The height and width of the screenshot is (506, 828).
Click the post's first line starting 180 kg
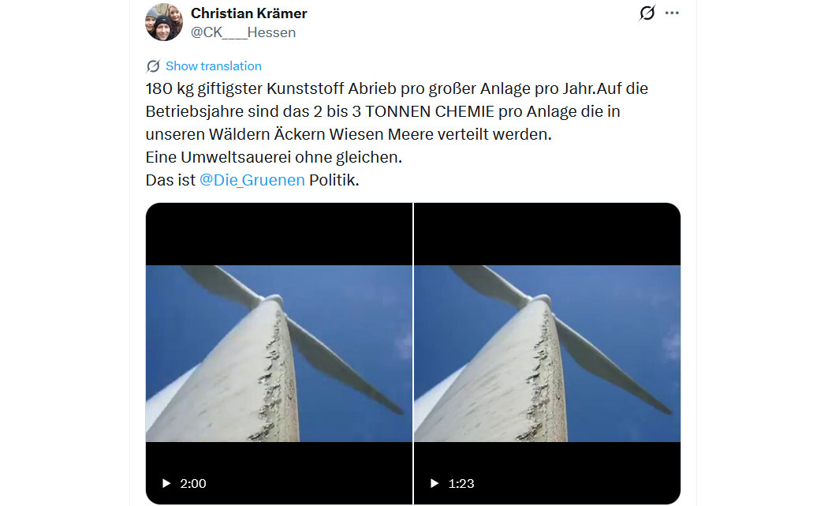point(397,88)
